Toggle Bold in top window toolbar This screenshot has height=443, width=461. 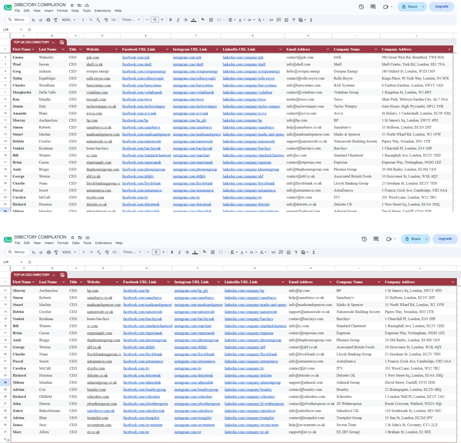171,20
